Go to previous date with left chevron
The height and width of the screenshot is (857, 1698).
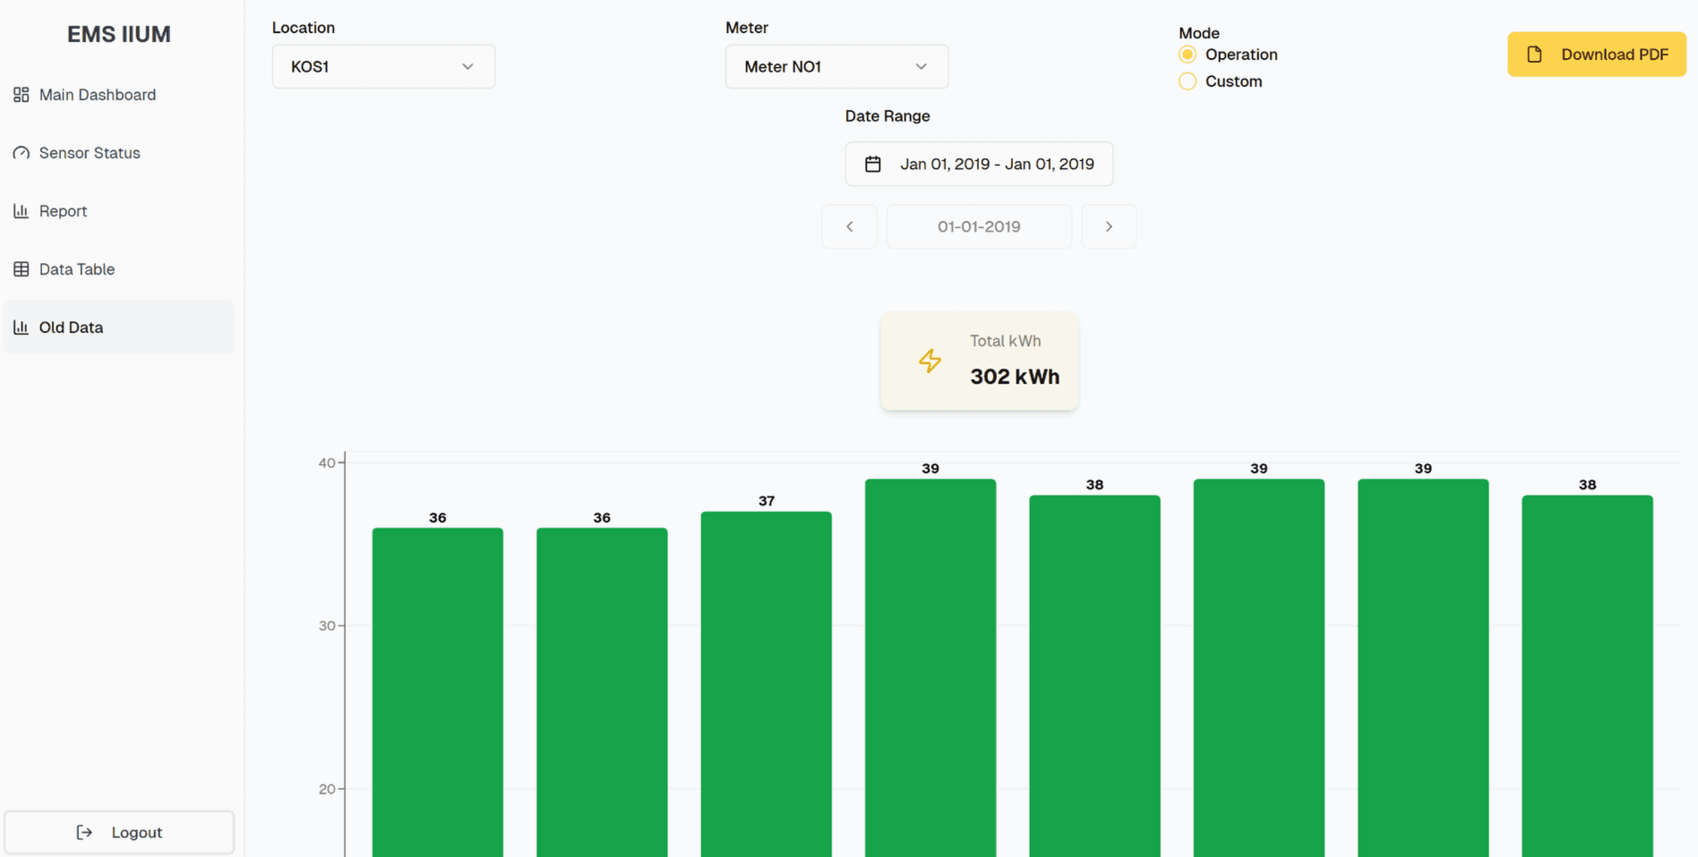click(x=849, y=226)
